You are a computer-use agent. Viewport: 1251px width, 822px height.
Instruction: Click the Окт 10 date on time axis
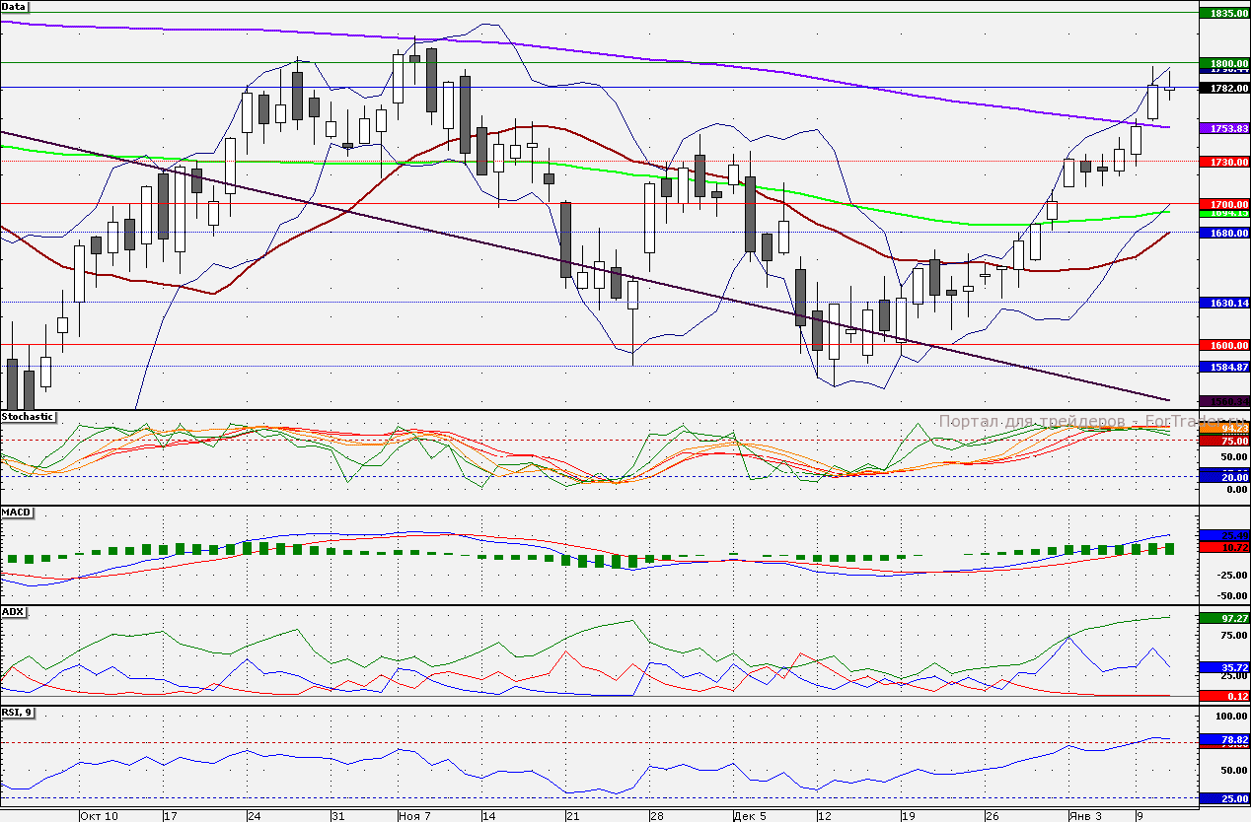tap(99, 816)
